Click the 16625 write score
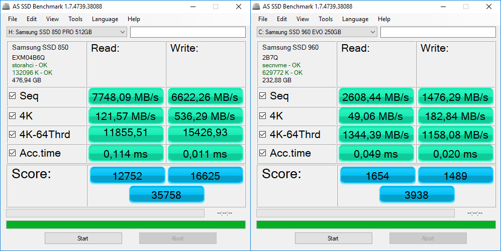 tap(206, 175)
